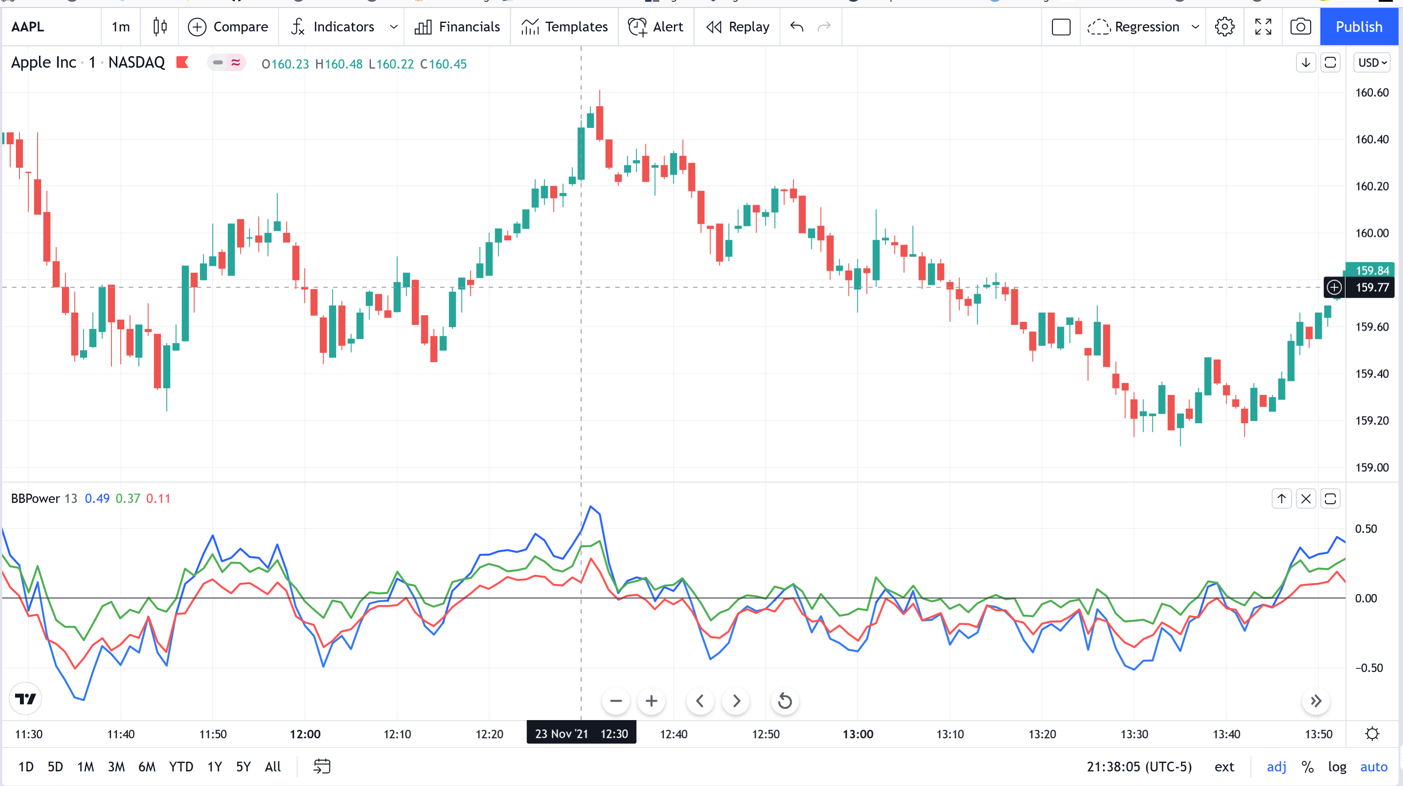Image resolution: width=1403 pixels, height=786 pixels.
Task: Select the 3M date range
Action: coord(116,767)
